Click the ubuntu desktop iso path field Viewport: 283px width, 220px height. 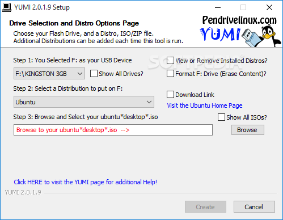[x=113, y=130]
